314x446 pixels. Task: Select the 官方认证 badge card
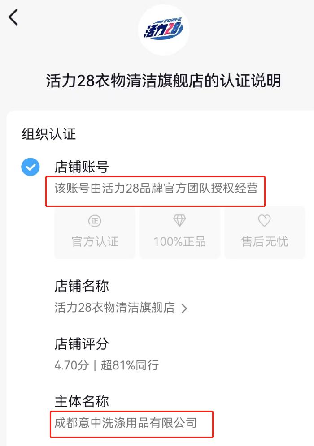coord(95,233)
